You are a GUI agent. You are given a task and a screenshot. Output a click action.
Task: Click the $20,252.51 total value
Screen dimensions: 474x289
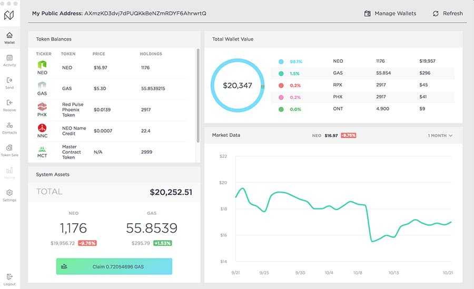click(x=171, y=192)
